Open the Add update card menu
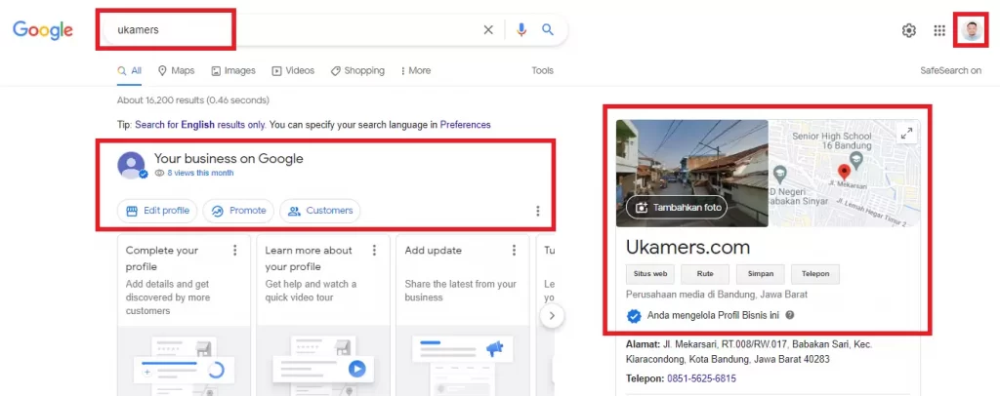The width and height of the screenshot is (1000, 396). tap(514, 251)
